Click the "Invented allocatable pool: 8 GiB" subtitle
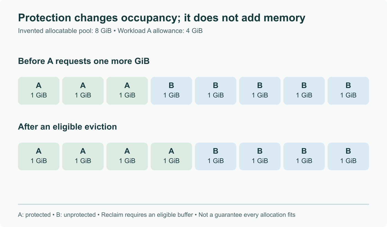Image resolution: width=387 pixels, height=227 pixels. pos(65,31)
